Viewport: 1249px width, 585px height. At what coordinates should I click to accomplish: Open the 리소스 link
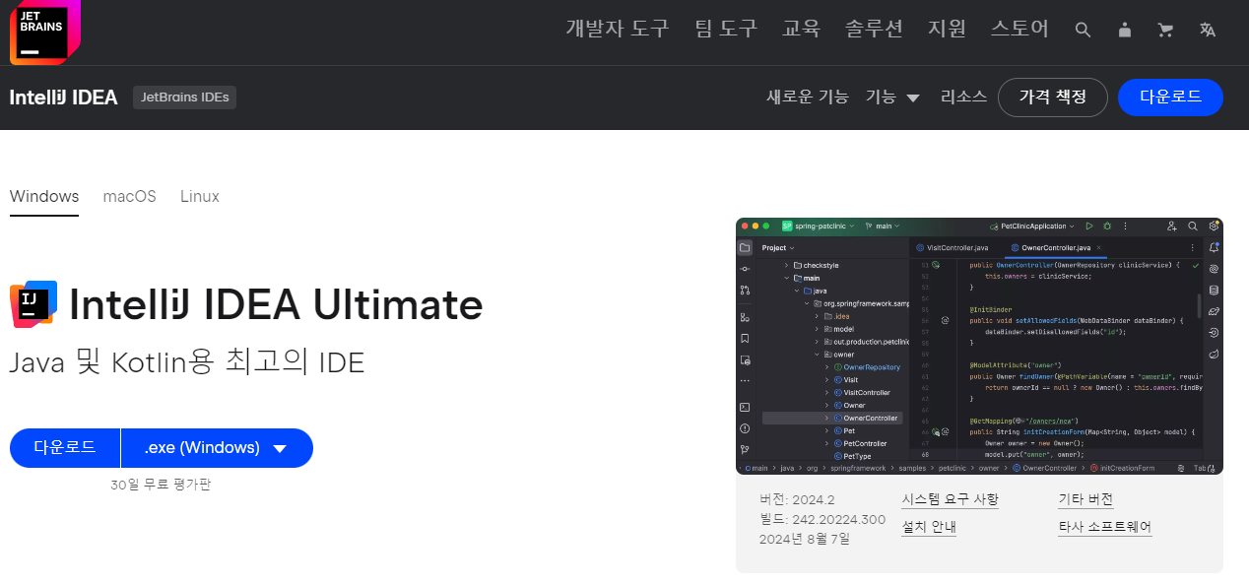tap(963, 97)
